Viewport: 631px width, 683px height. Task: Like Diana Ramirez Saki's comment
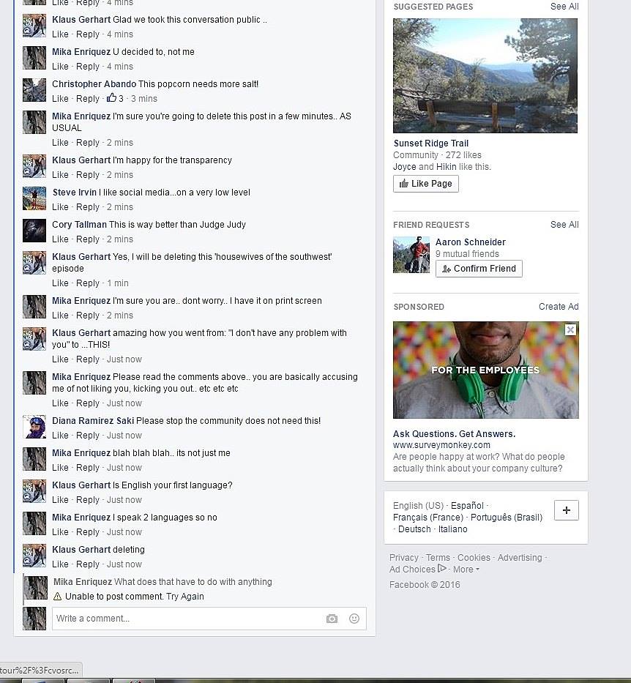pos(60,435)
